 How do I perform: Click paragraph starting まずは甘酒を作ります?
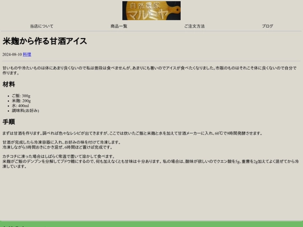132,133
